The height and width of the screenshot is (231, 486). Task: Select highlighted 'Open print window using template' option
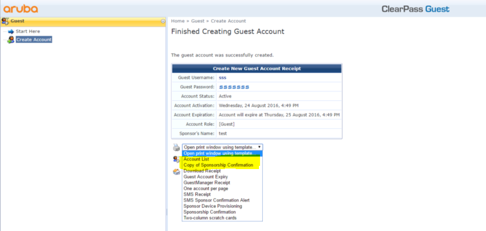pos(222,153)
